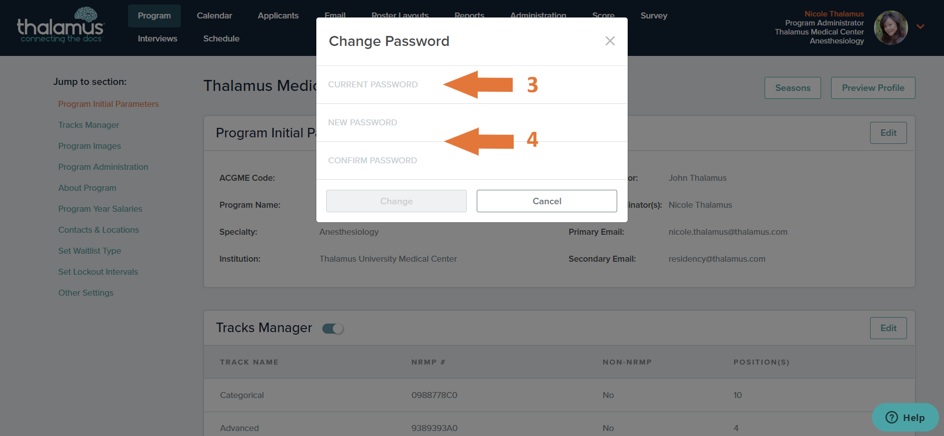
Task: Click the NON-NRMP column header
Action: [627, 362]
